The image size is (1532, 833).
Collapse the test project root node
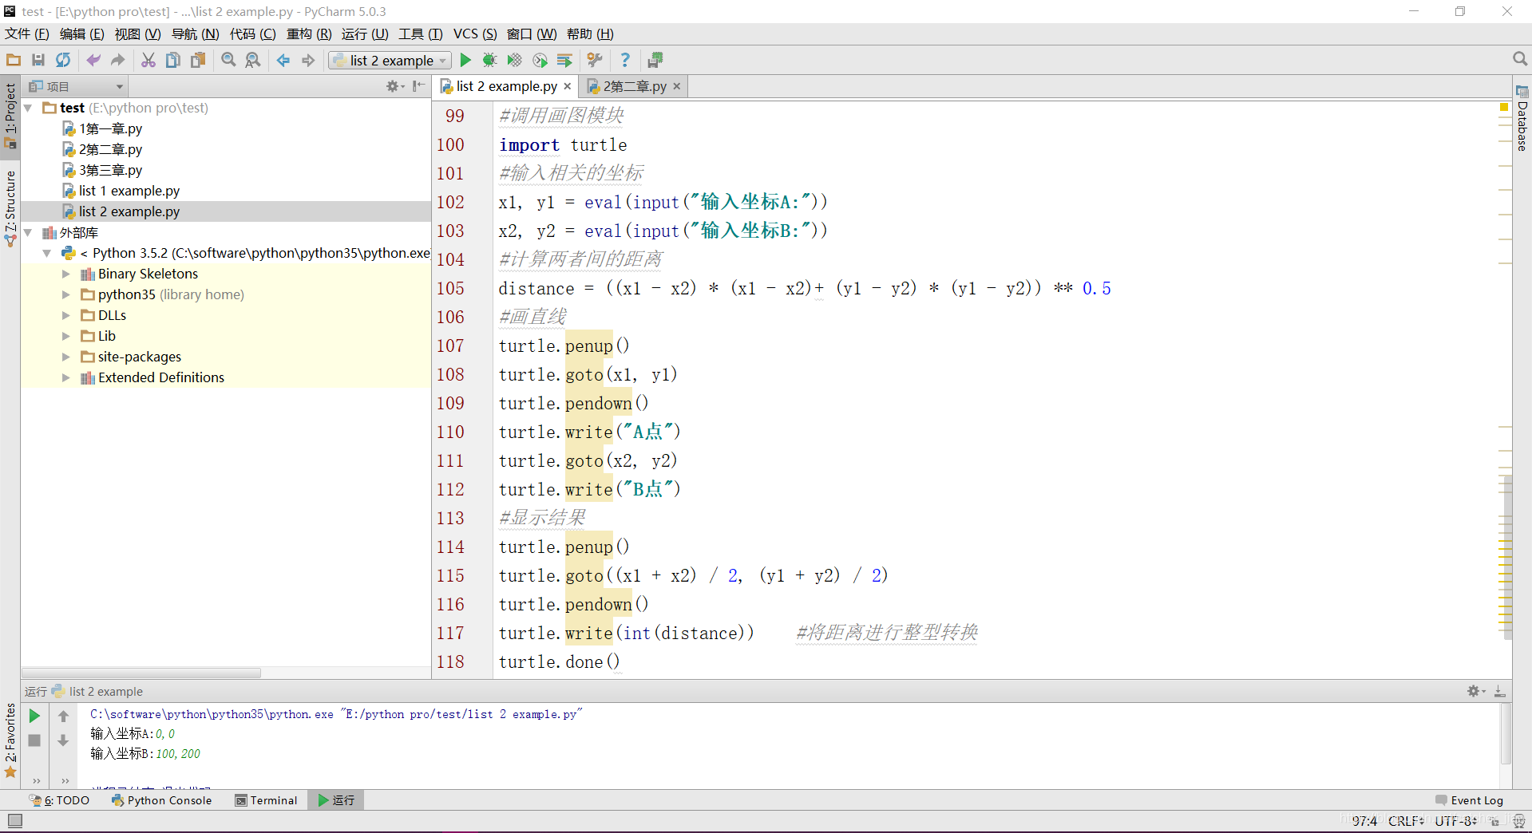point(30,108)
